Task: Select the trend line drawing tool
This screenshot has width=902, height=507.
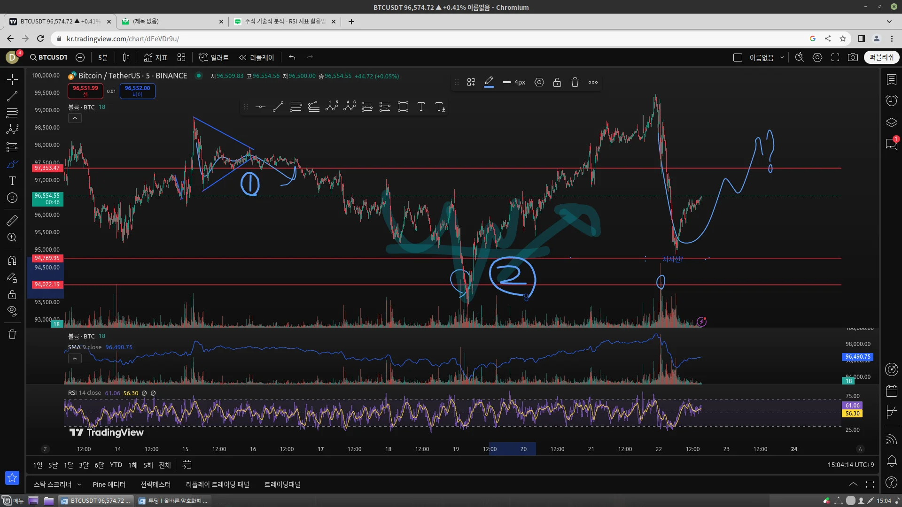Action: (12, 96)
